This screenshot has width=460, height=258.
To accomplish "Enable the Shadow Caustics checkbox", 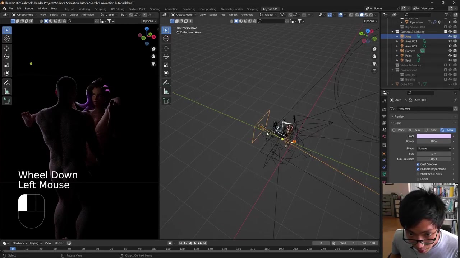I will tap(418, 174).
